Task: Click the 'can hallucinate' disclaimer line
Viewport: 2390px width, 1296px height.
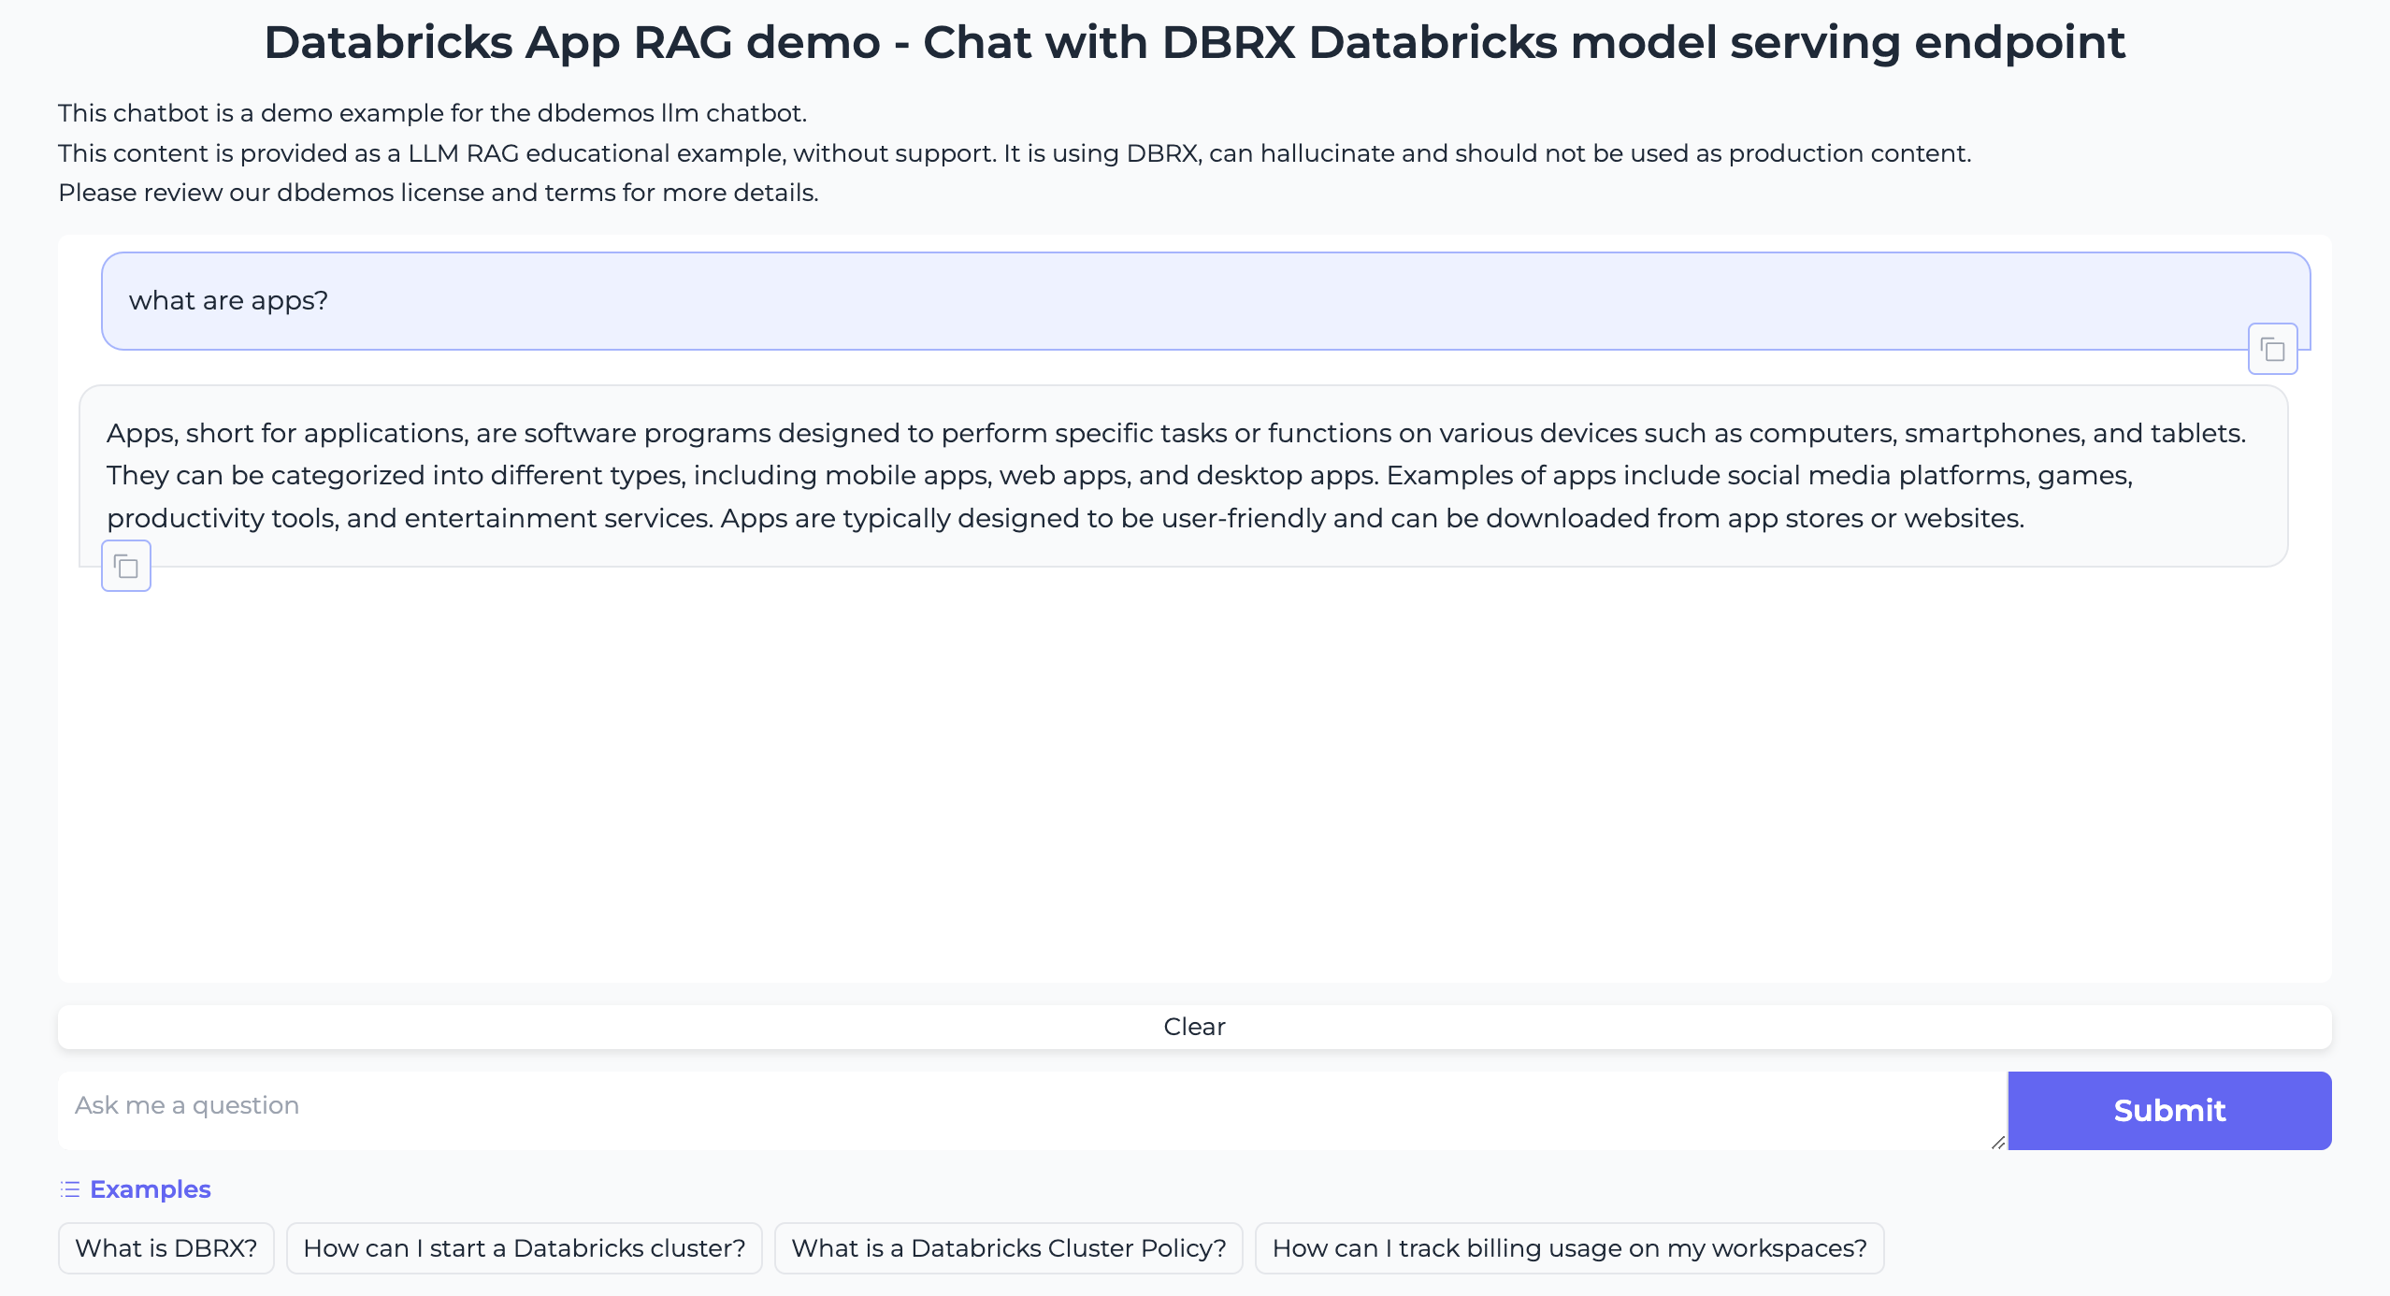Action: click(1015, 153)
